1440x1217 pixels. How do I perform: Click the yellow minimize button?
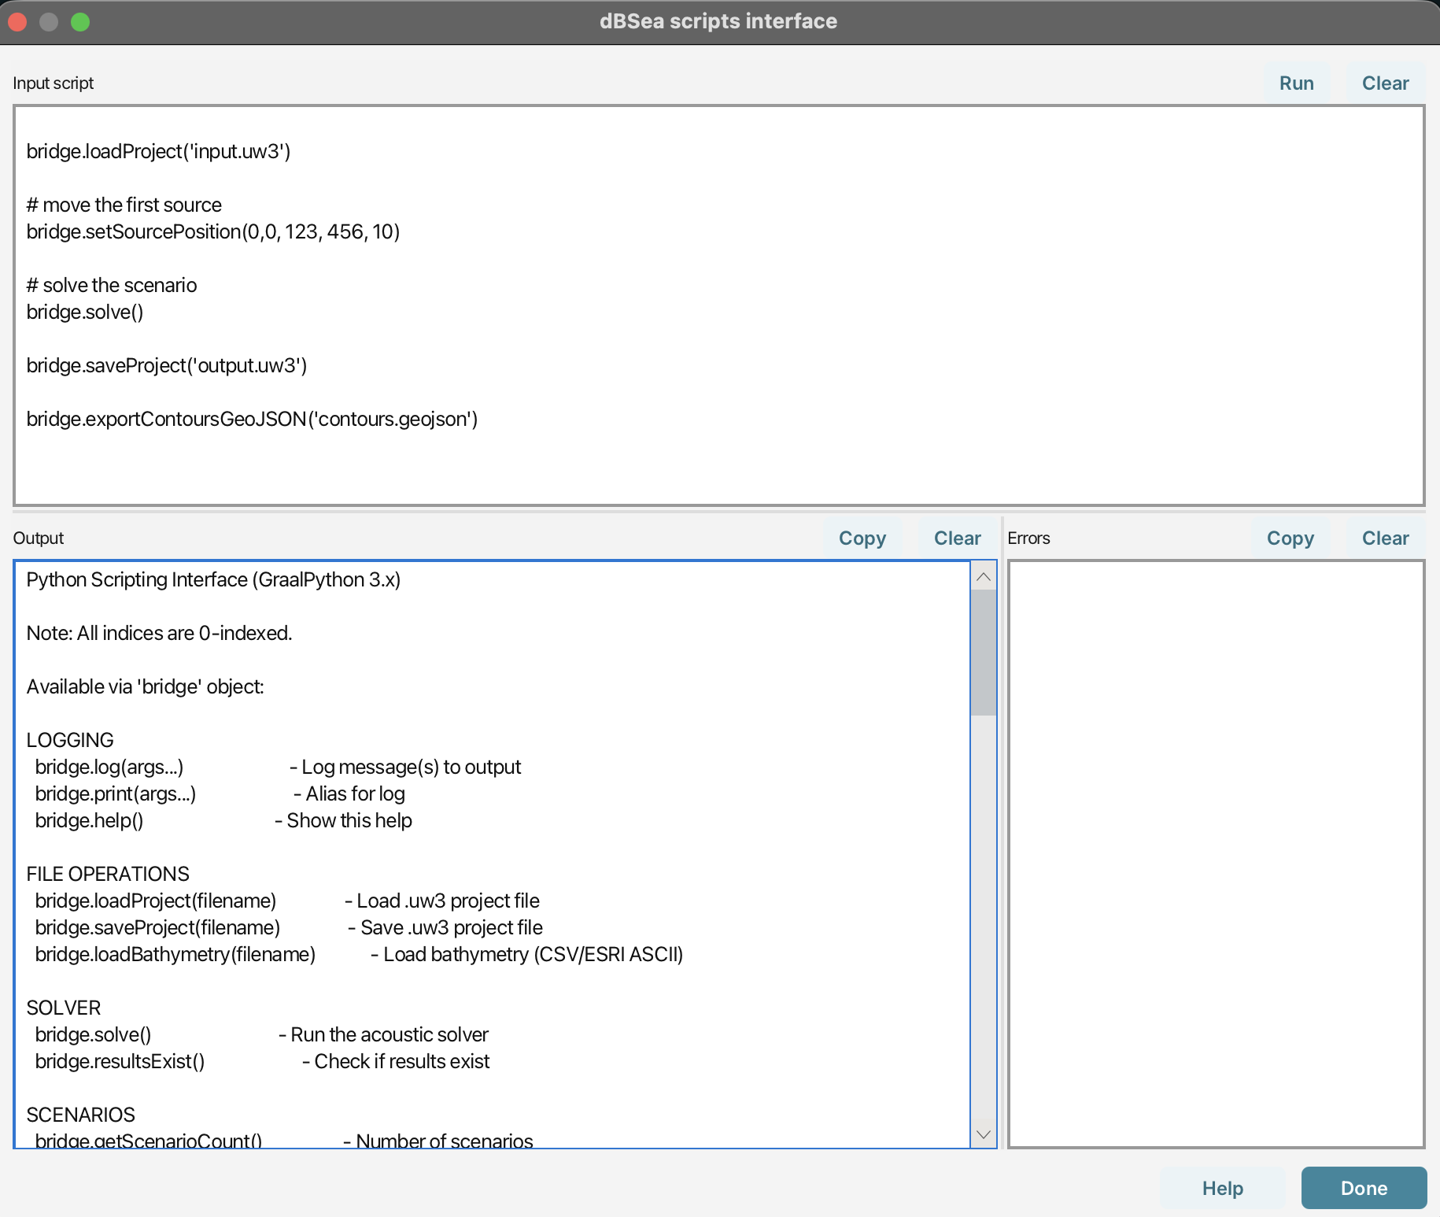coord(49,21)
